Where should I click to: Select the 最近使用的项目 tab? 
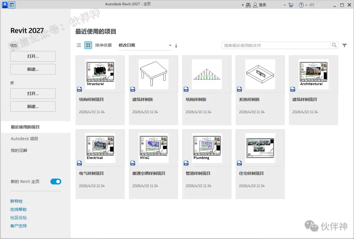tap(36, 127)
